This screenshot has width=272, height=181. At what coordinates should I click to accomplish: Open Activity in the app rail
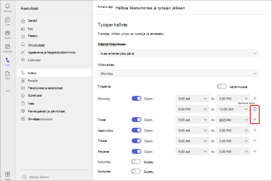click(7, 8)
